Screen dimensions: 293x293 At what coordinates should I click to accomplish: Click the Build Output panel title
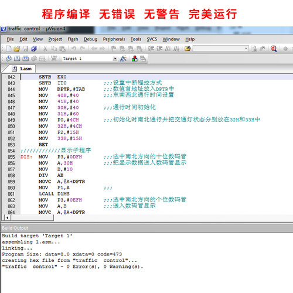pyautogui.click(x=15, y=228)
